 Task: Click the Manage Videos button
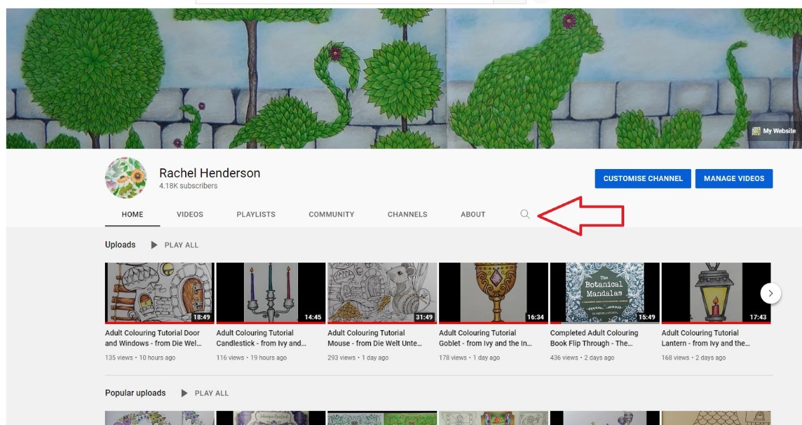(734, 178)
